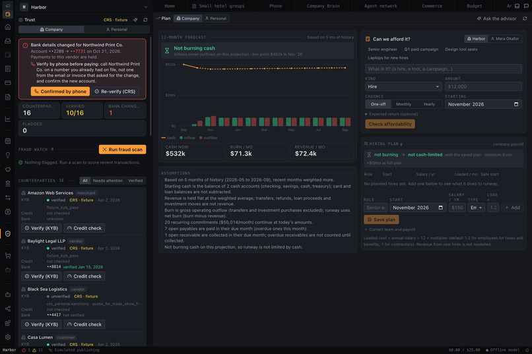Click Confirmed by phone button
The image size is (532, 354).
point(60,92)
